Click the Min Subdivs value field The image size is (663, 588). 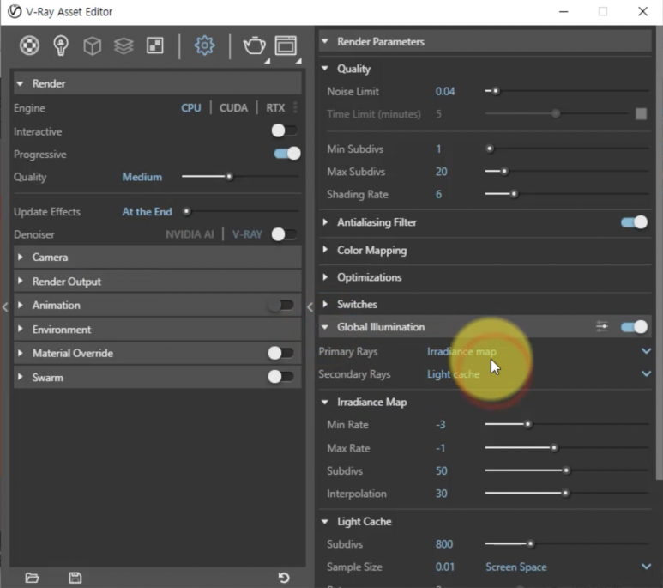pyautogui.click(x=438, y=149)
